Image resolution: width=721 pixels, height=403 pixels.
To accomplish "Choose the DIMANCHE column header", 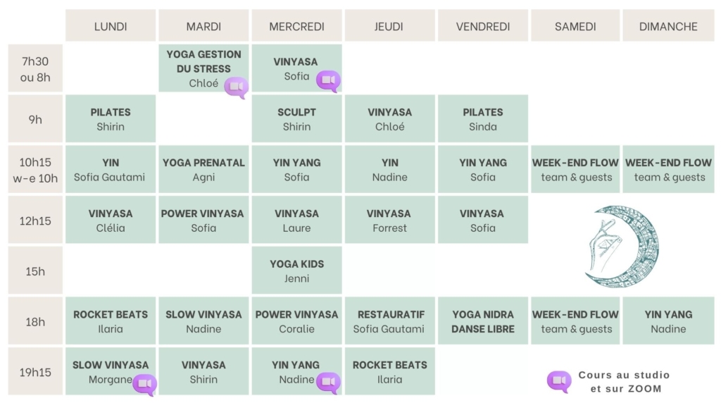I will (x=668, y=26).
